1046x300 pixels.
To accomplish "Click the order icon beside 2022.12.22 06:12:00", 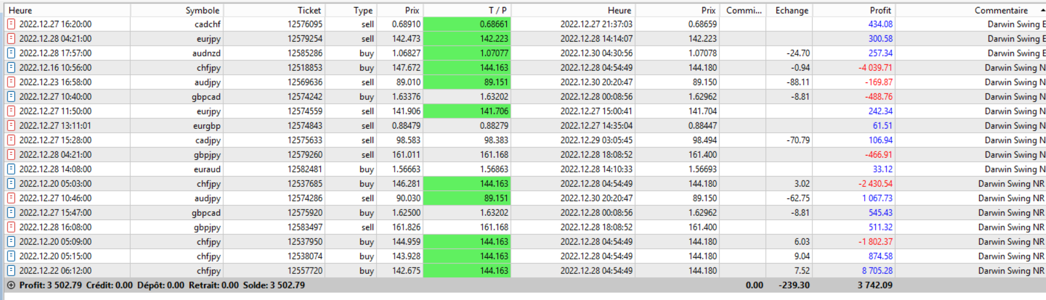I will [11, 271].
